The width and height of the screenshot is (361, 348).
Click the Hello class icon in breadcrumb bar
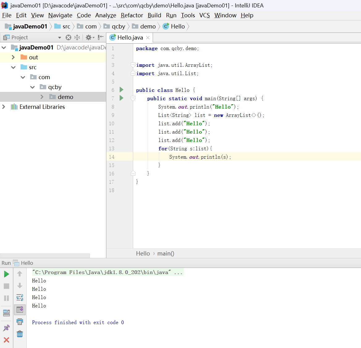pos(166,26)
